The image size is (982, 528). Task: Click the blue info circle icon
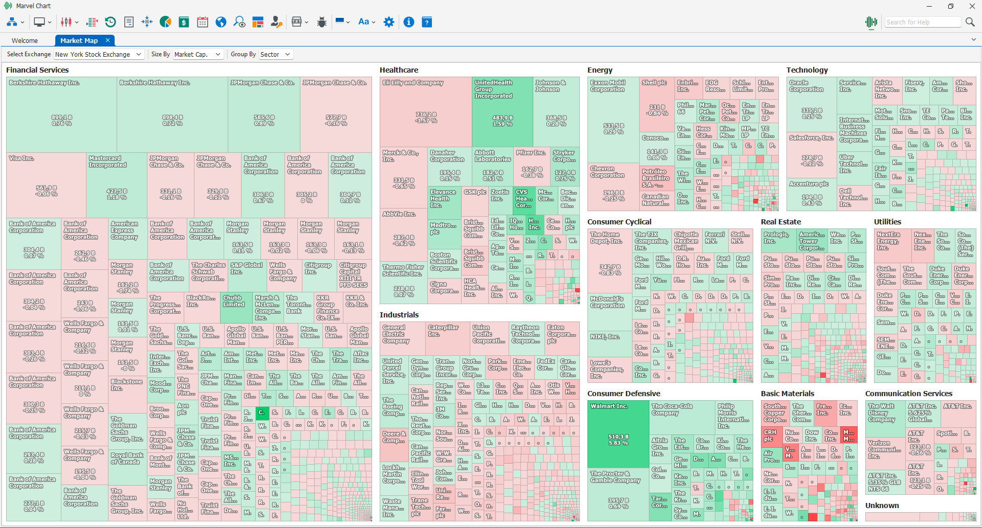click(x=408, y=22)
